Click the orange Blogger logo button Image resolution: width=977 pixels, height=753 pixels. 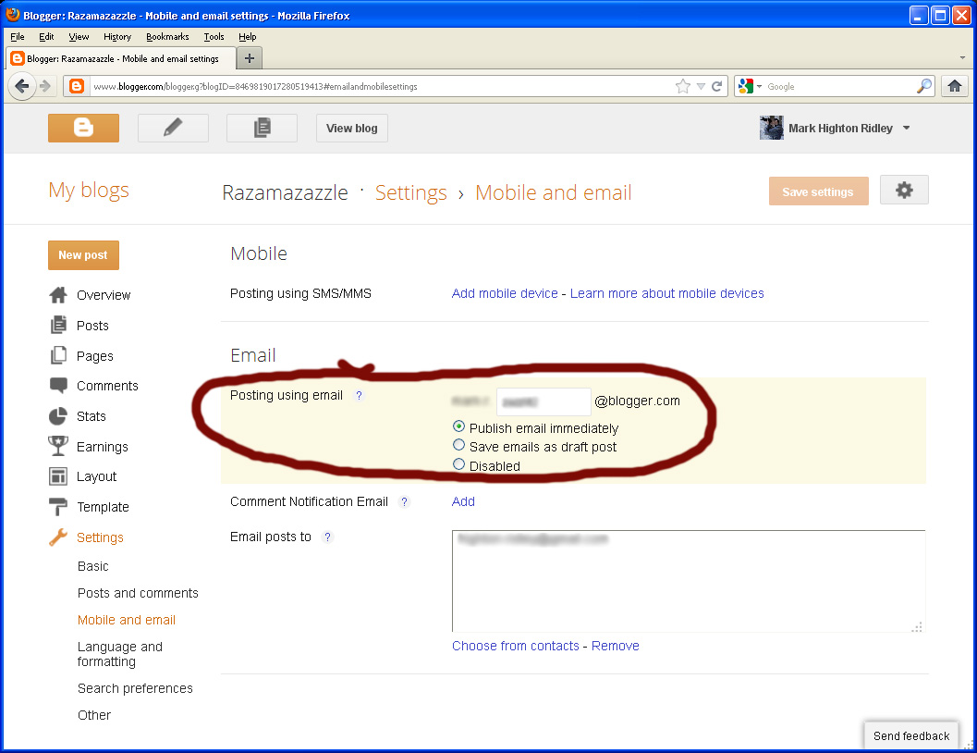[x=83, y=128]
